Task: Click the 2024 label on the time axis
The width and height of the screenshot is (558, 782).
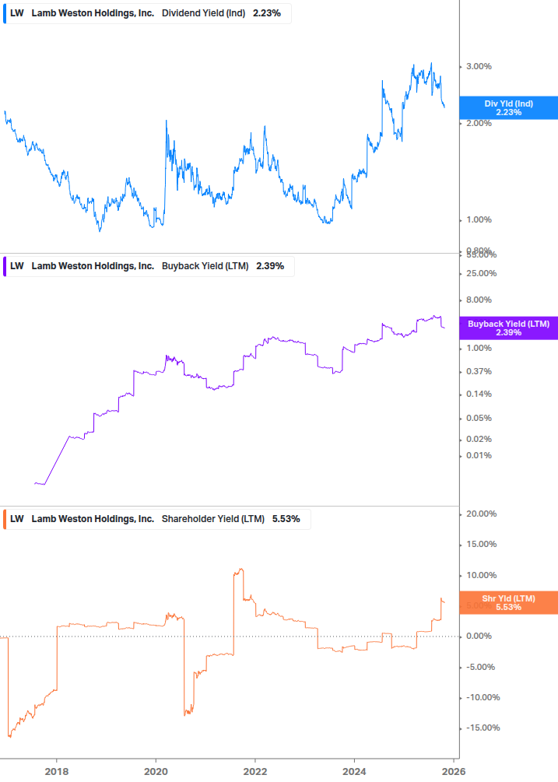Action: pos(354,770)
